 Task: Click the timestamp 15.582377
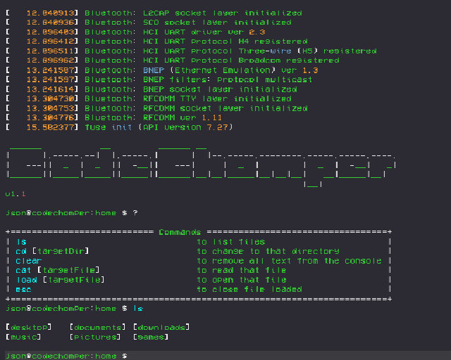[50, 127]
